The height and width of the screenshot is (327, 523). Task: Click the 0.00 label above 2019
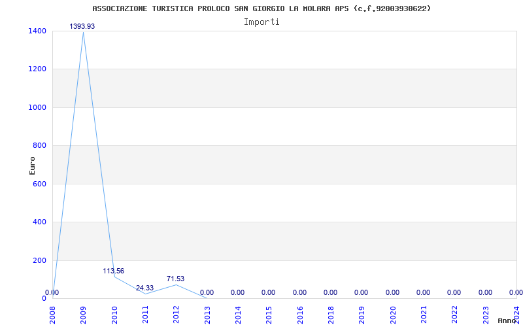point(362,292)
